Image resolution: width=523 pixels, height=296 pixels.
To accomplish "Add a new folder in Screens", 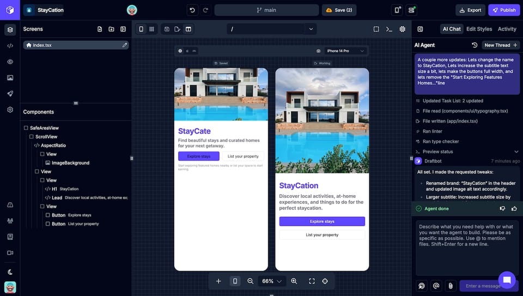I will pyautogui.click(x=111, y=29).
